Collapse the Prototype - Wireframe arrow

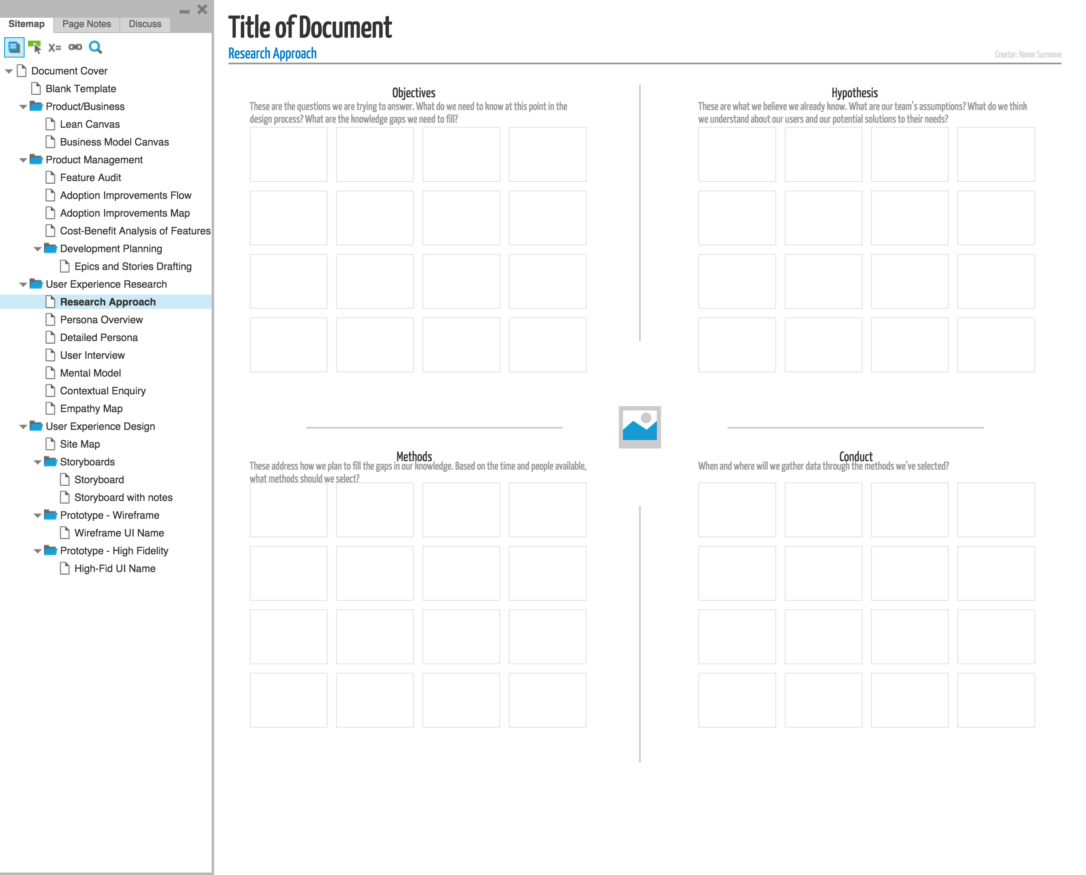pos(37,516)
